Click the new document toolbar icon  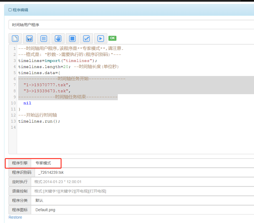point(15,39)
